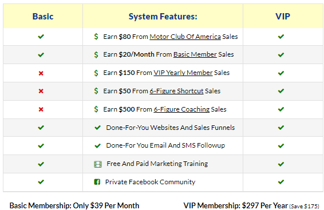Click the dollar icon beside Earn $80
The height and width of the screenshot is (210, 324).
pyautogui.click(x=96, y=37)
